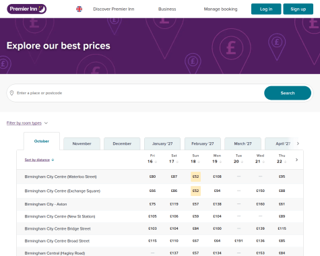
Task: Select Birmingham City Centre (Exchange Square) hotel
Action: coord(63,191)
